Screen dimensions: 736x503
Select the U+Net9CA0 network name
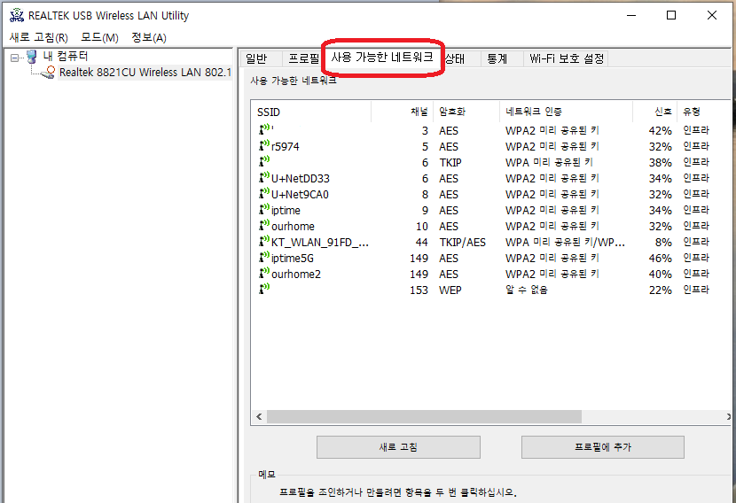(300, 195)
